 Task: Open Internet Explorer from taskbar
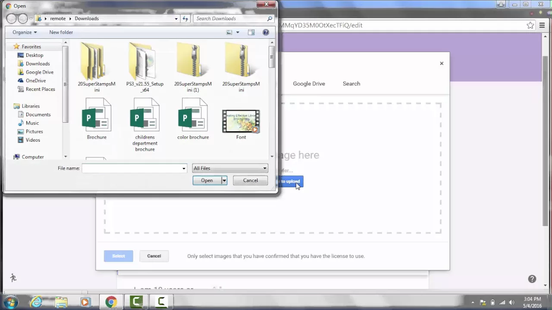click(36, 302)
